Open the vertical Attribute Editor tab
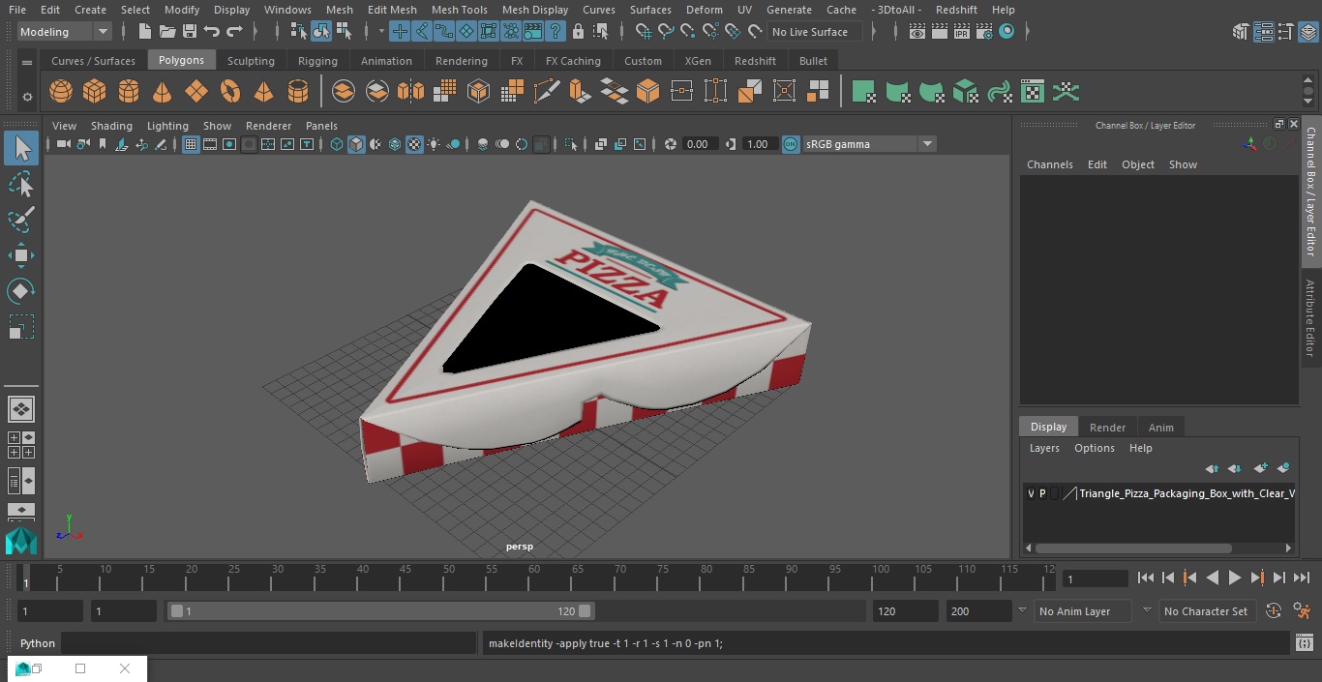Screen dimensions: 1322x682 tap(1310, 318)
